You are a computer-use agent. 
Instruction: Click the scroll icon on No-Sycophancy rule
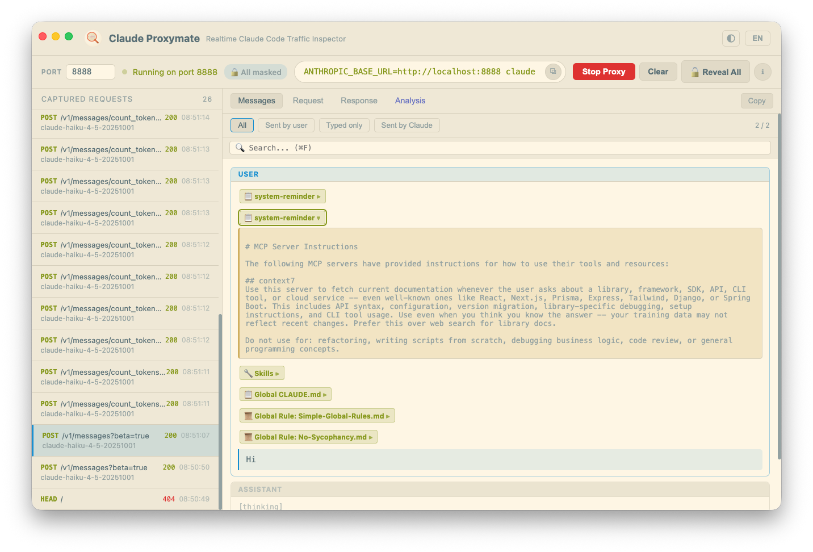248,437
